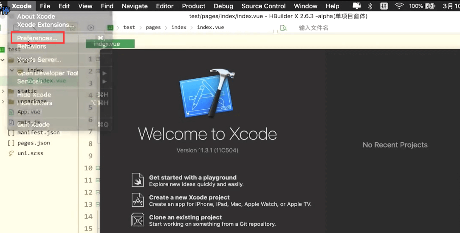Click the uni.scss file icon
The image size is (460, 233).
click(11, 153)
